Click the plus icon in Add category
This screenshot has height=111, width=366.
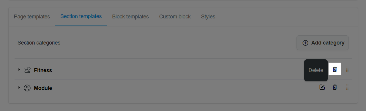pyautogui.click(x=305, y=43)
